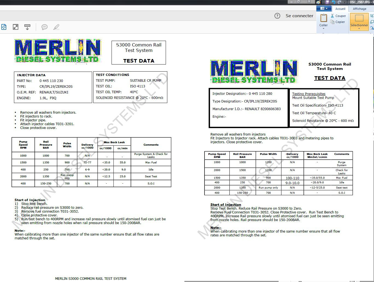Save the image with the purple floppy icon

327,2
